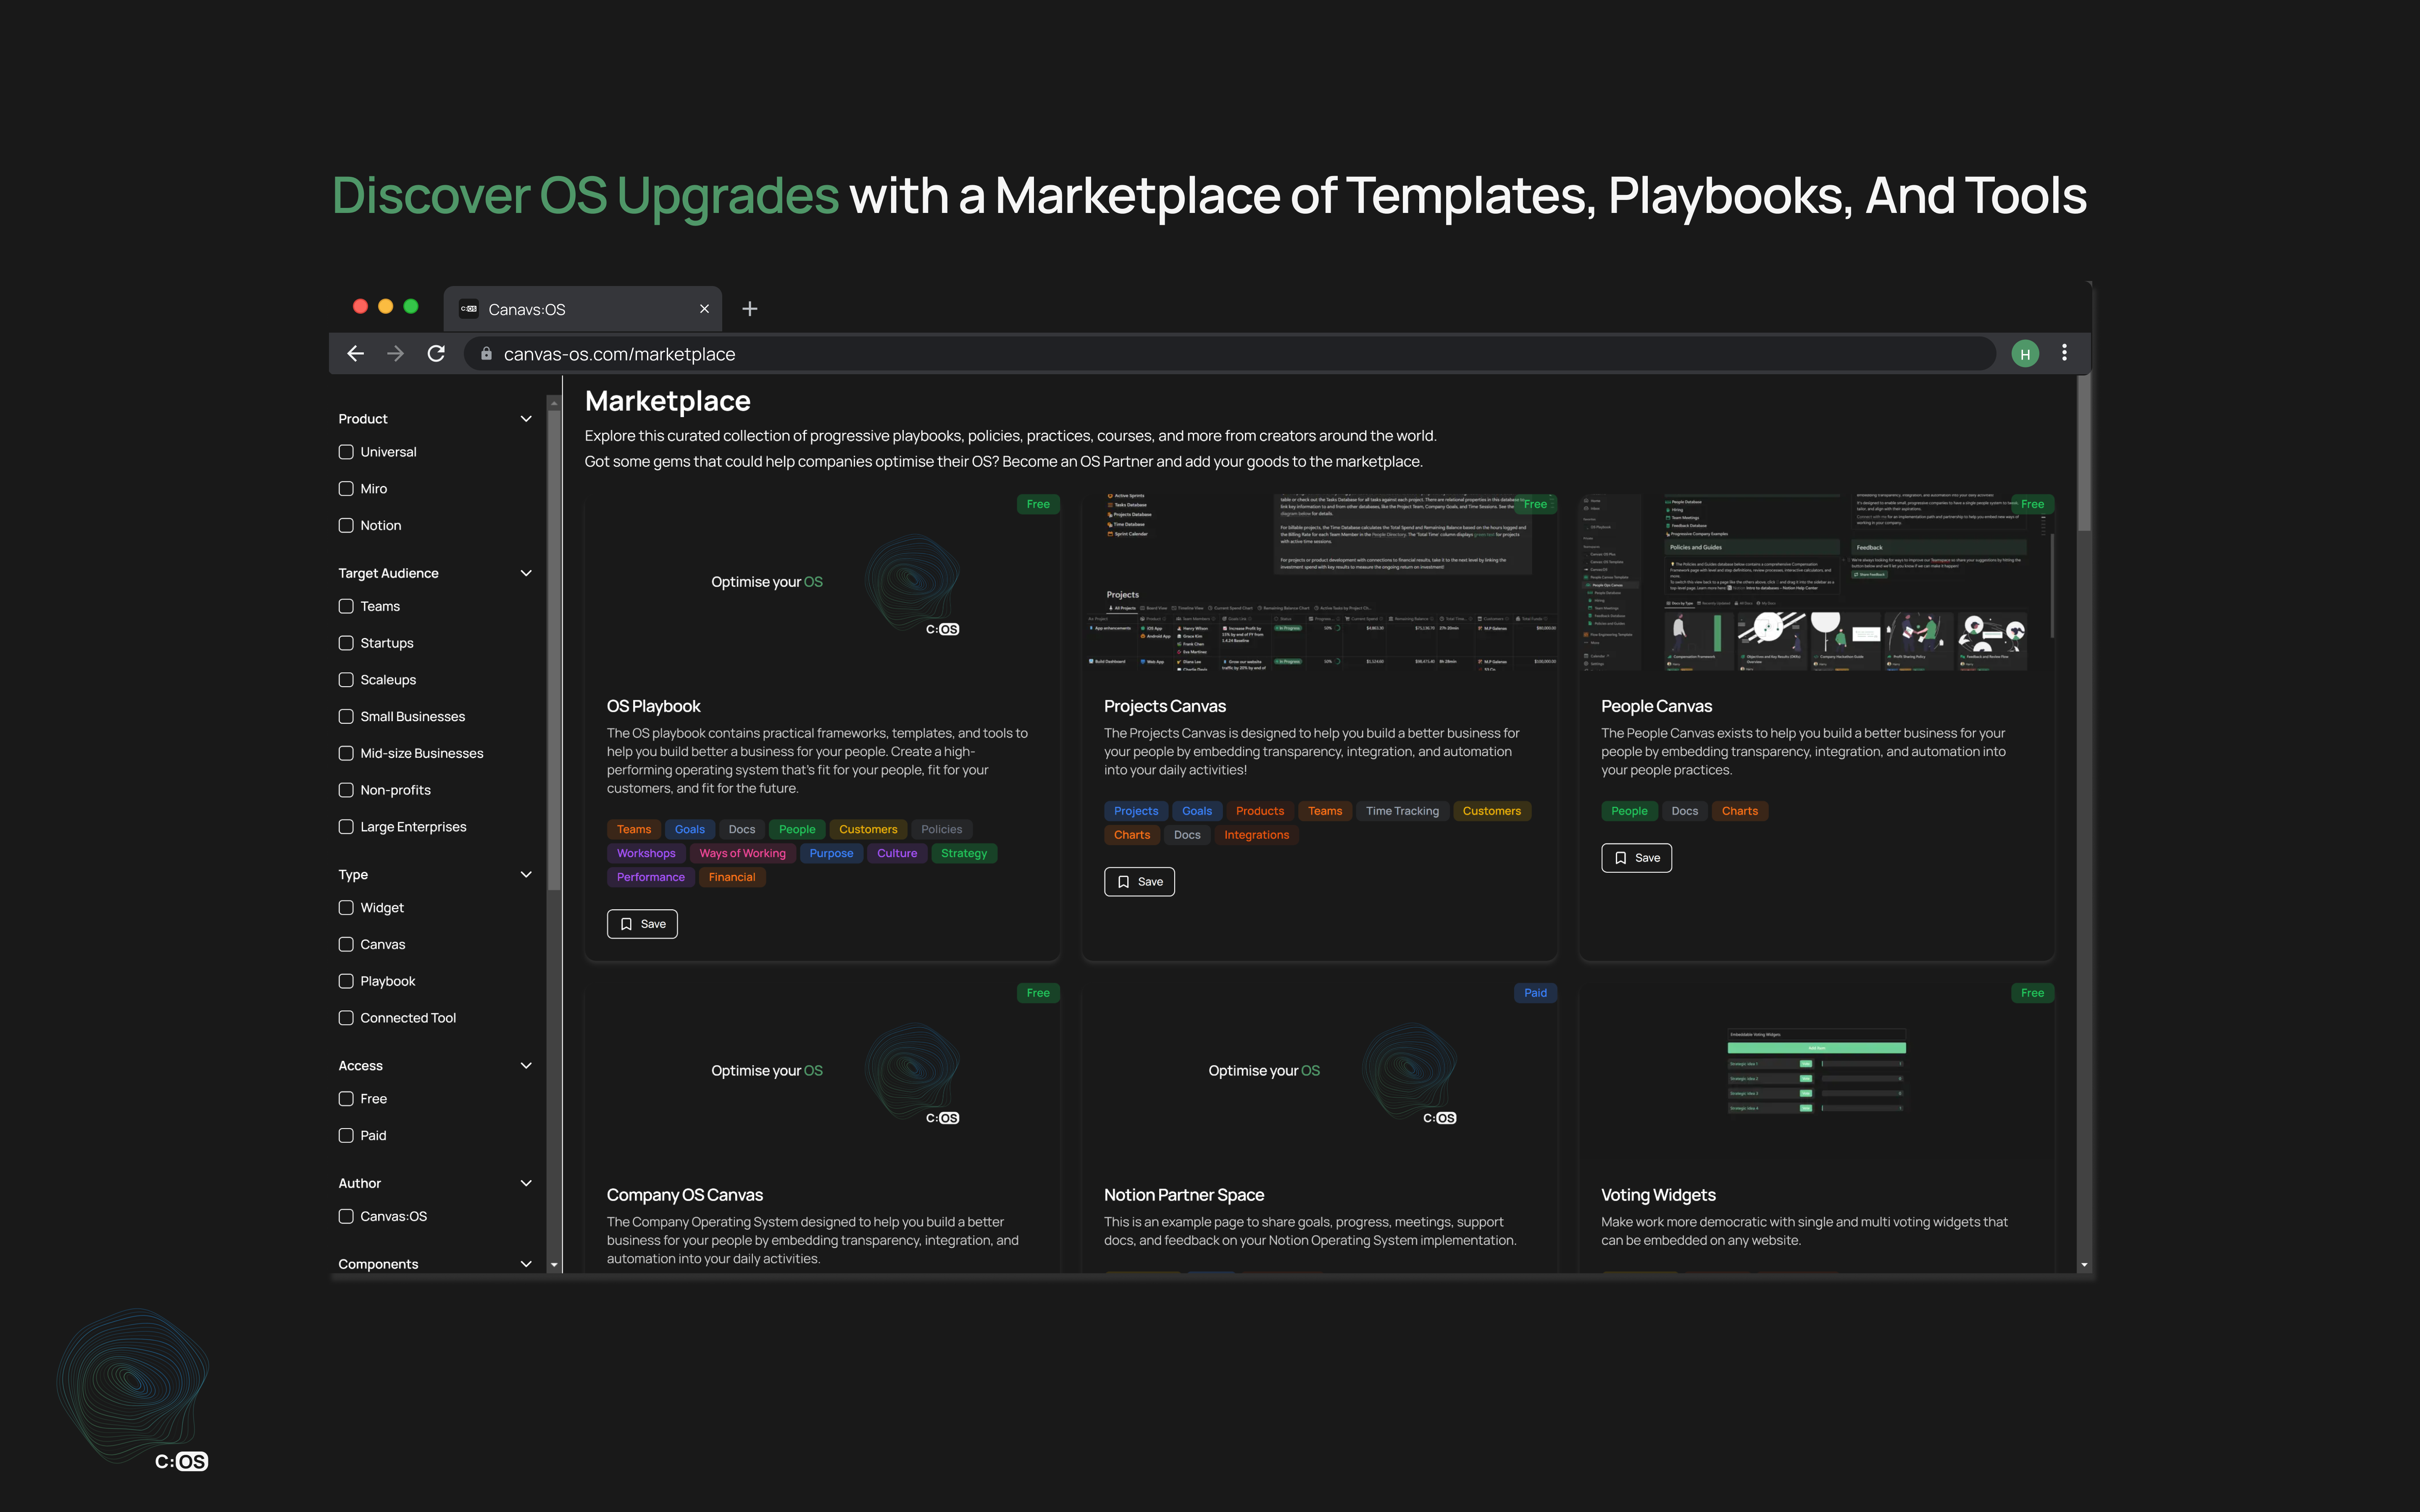Click the C:OS logo in the page corner
Screen dimensions: 2420x1512
pyautogui.click(x=181, y=1461)
